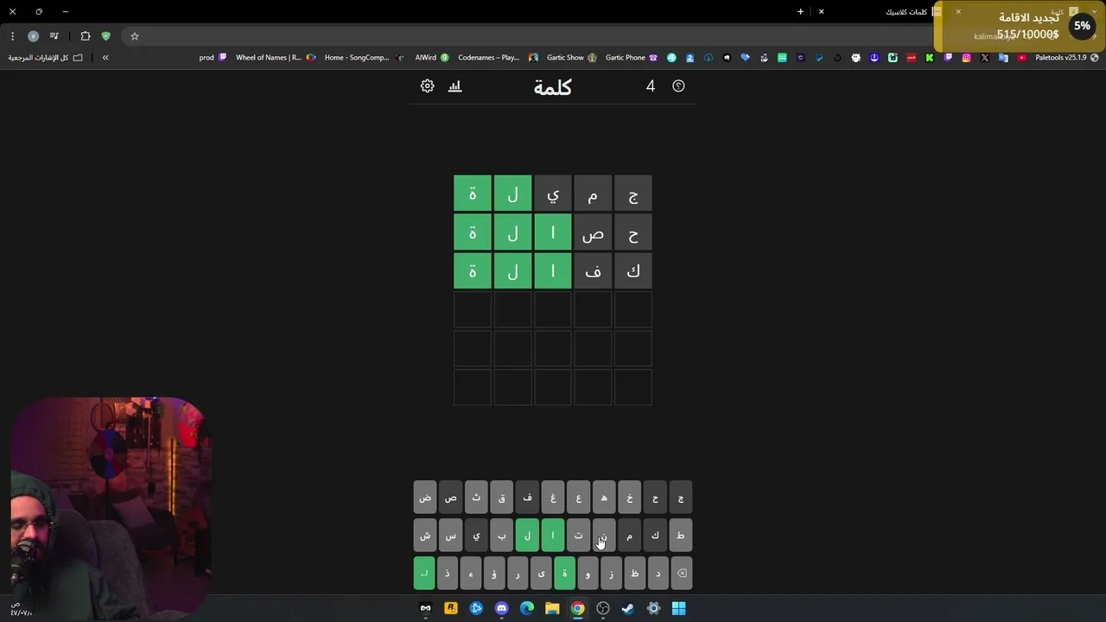Open Discord from the taskbar

point(502,608)
